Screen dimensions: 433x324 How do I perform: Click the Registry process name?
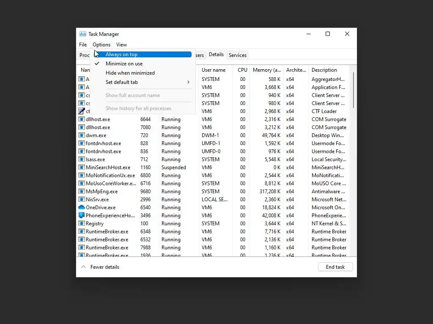tap(95, 224)
